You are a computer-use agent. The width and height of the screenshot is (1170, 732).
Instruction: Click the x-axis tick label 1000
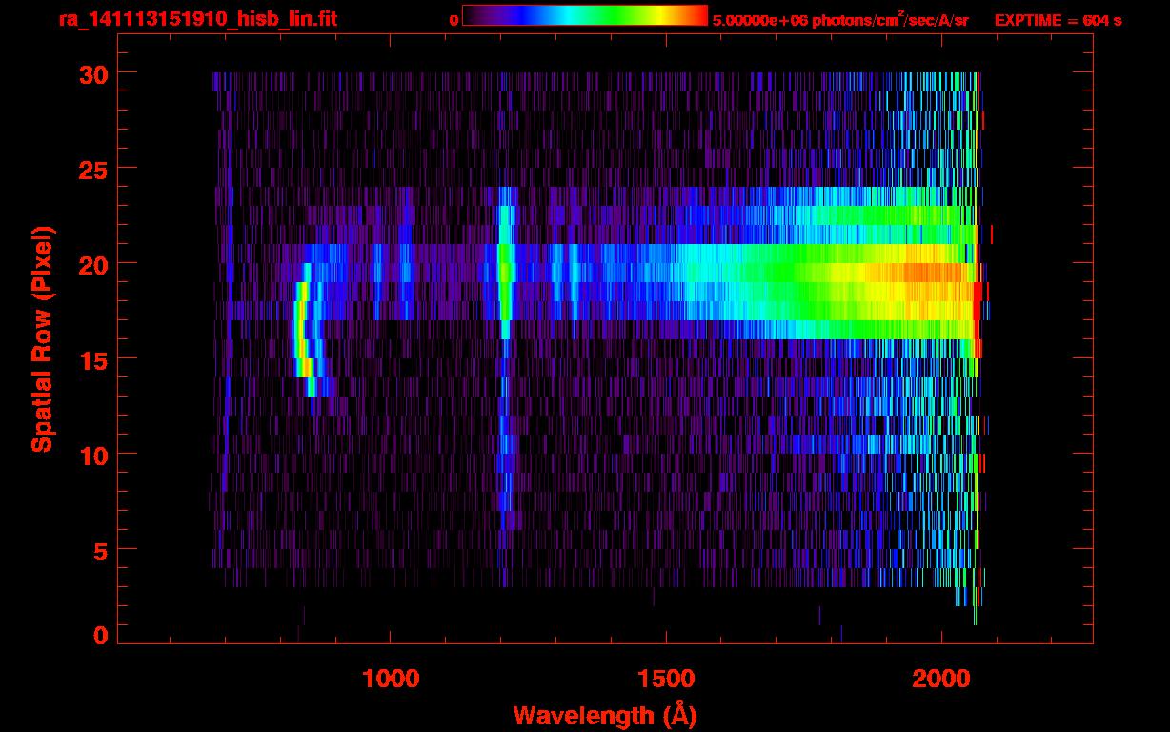(391, 679)
